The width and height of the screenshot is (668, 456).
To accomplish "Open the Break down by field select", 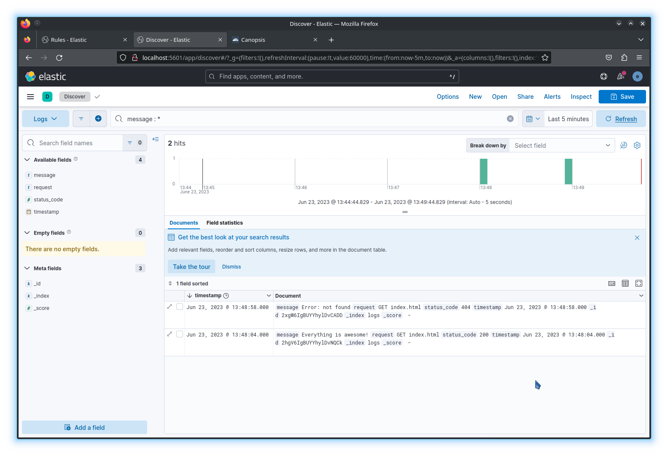I will (x=562, y=145).
